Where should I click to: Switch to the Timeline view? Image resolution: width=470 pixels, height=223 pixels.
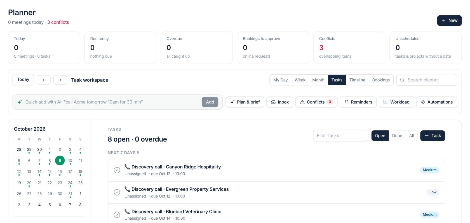click(357, 80)
